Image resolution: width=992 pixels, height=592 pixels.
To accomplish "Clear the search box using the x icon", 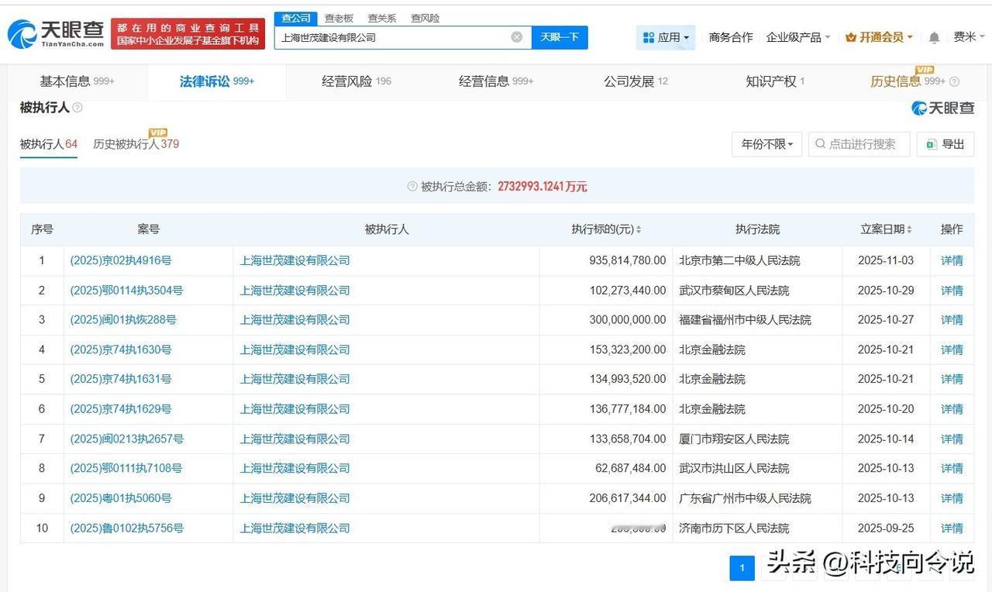I will click(516, 36).
